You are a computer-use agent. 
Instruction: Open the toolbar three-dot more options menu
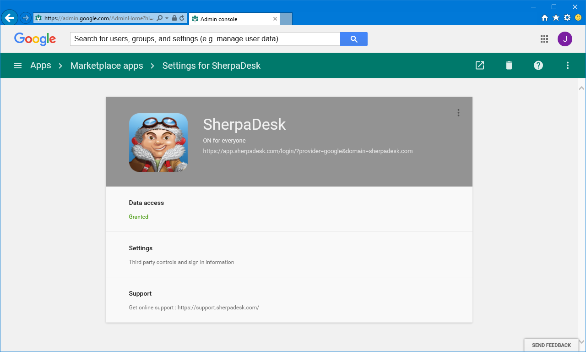567,65
